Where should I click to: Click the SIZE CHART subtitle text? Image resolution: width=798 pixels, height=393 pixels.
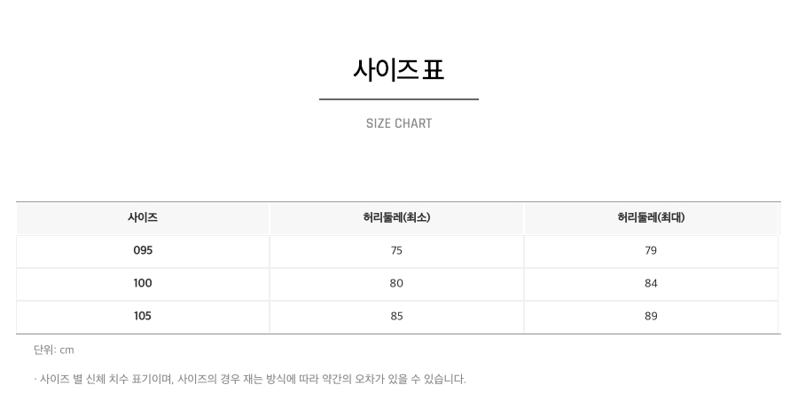(399, 123)
